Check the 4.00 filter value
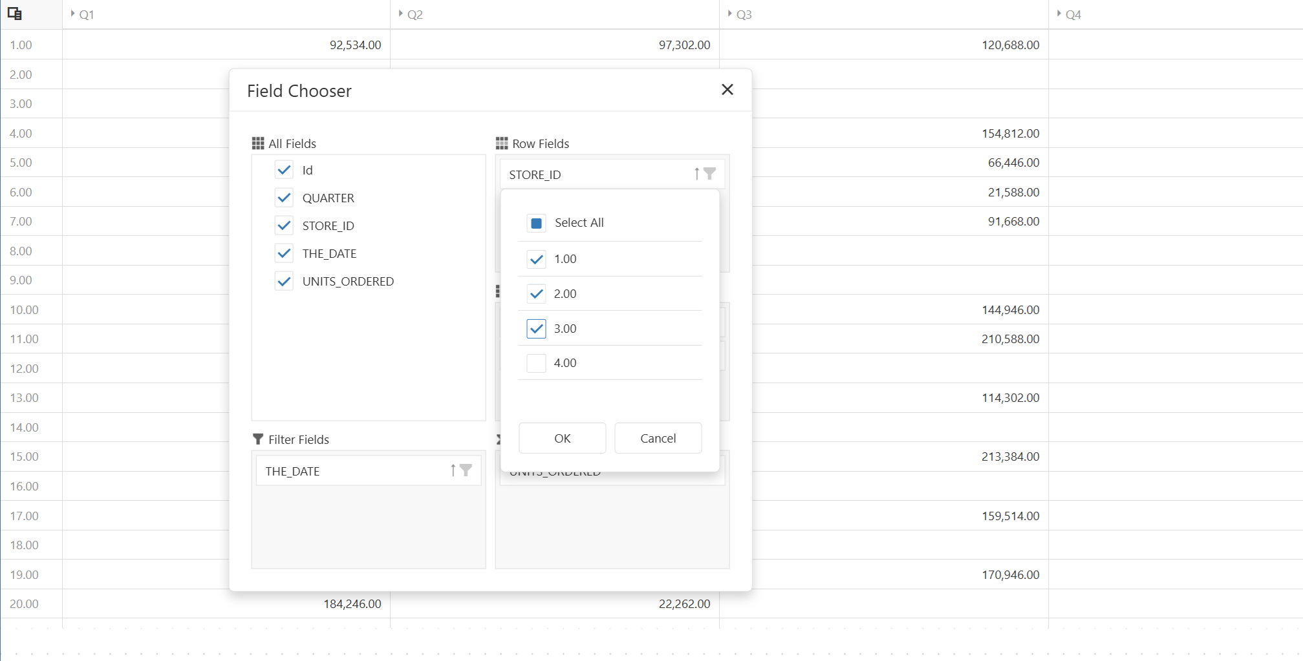The width and height of the screenshot is (1303, 661). [x=536, y=363]
